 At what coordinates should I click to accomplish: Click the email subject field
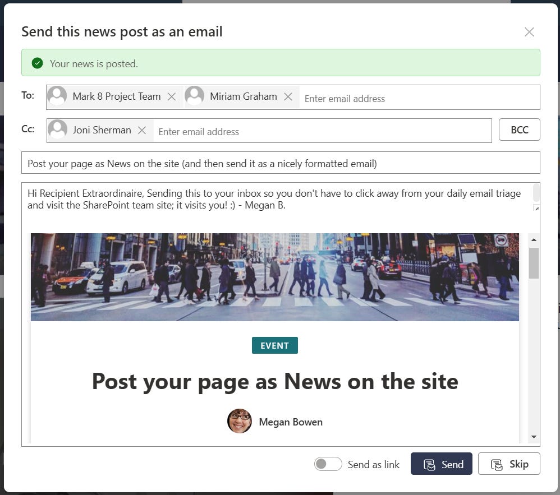pos(281,163)
